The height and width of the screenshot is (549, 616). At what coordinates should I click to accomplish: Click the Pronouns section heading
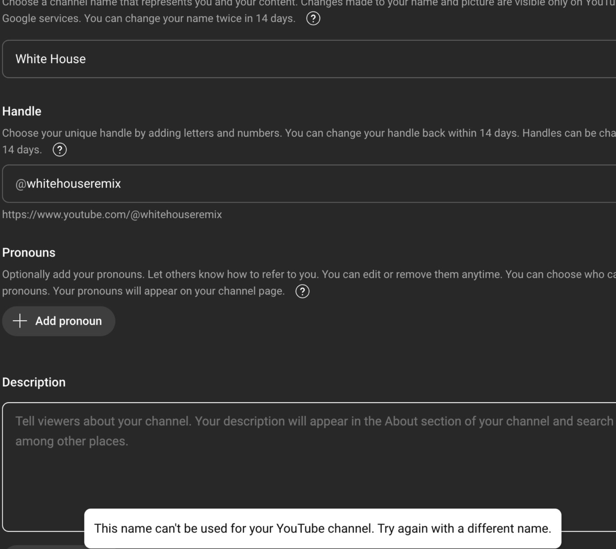coord(29,252)
